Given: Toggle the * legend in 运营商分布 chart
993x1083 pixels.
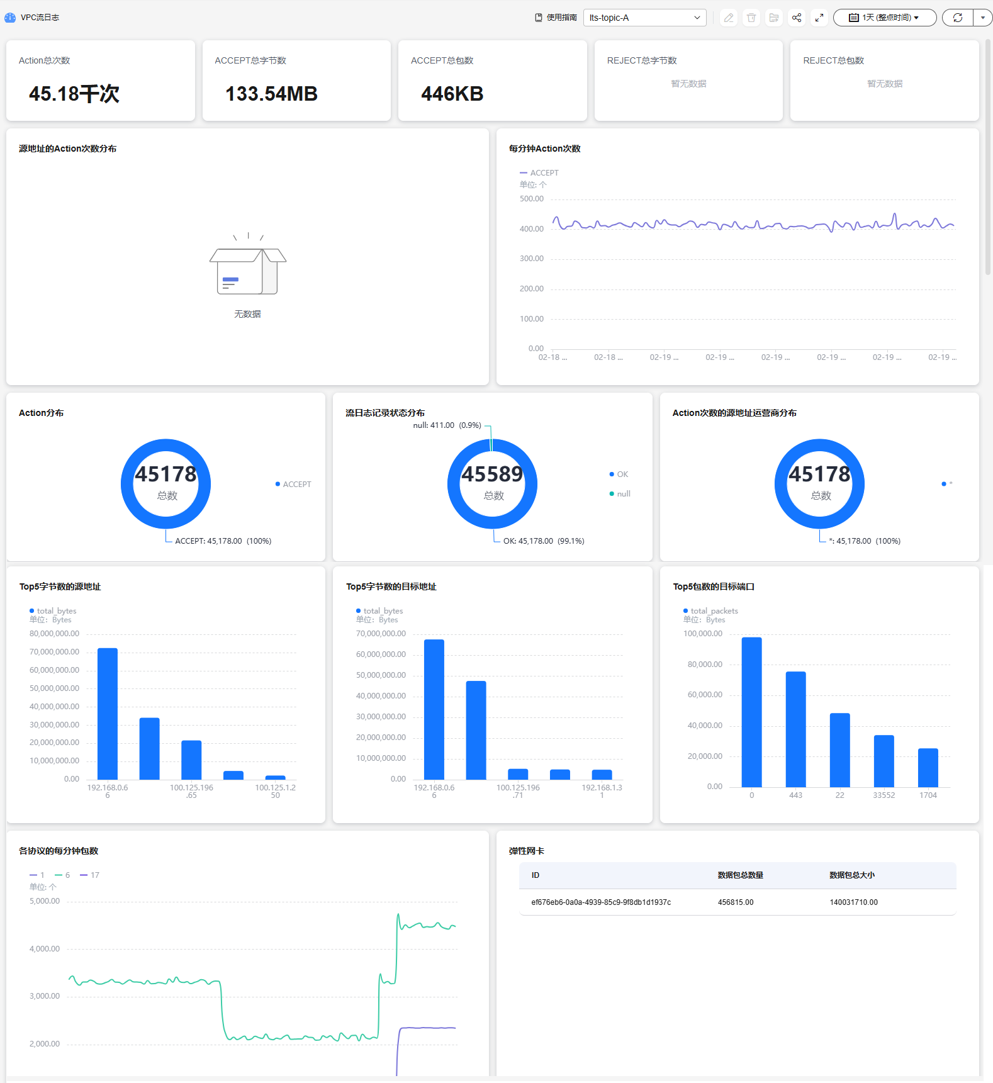Looking at the screenshot, I should [x=947, y=484].
